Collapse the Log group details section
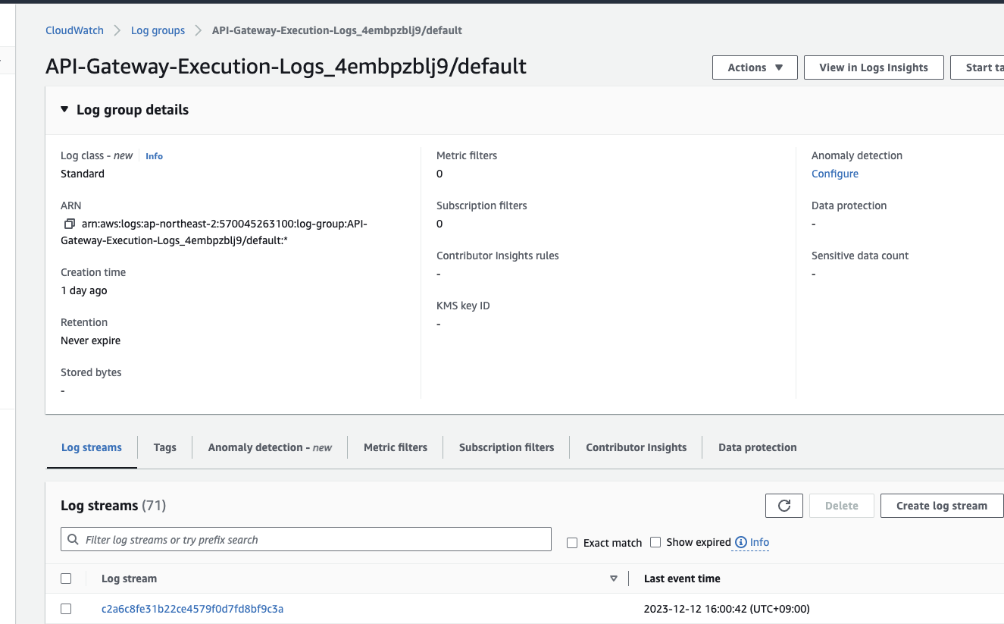1004x624 pixels. (x=64, y=110)
